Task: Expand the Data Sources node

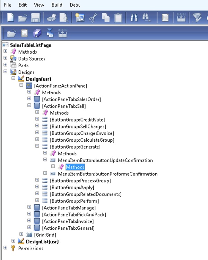Action: 6,58
